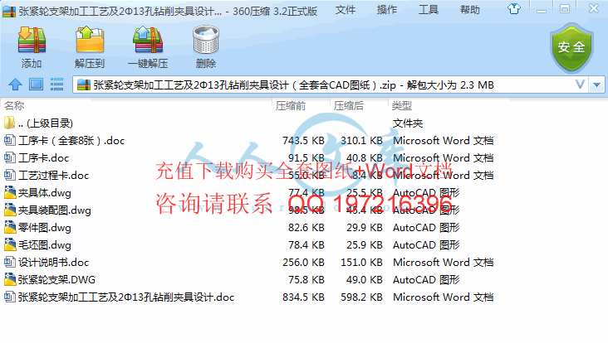Click the 一键解压 (one-click extract) icon
The width and height of the screenshot is (608, 343).
point(148,40)
